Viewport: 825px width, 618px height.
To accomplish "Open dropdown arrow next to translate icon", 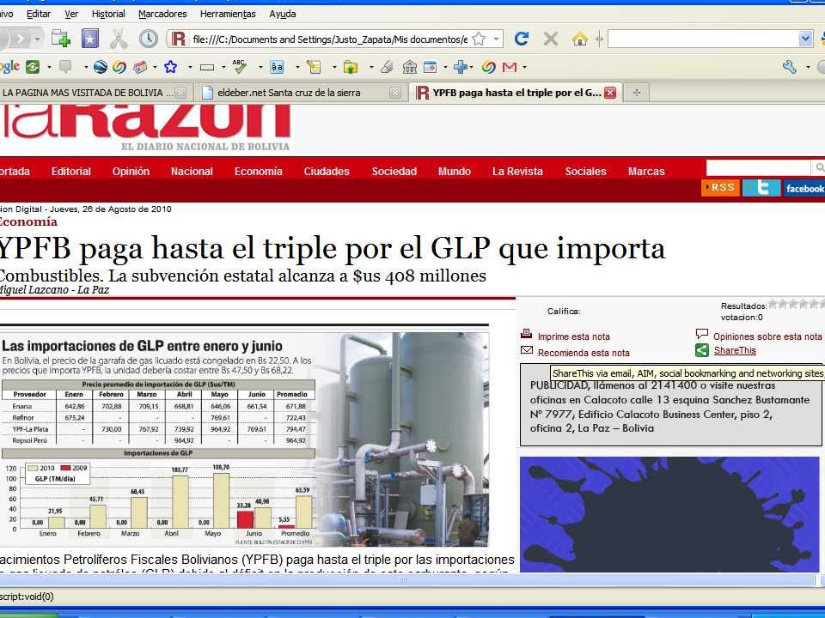I will click(297, 67).
